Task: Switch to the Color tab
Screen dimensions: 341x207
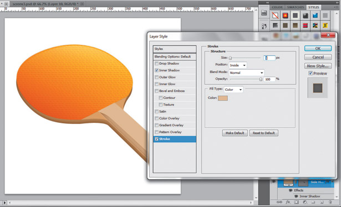Action: pos(277,7)
